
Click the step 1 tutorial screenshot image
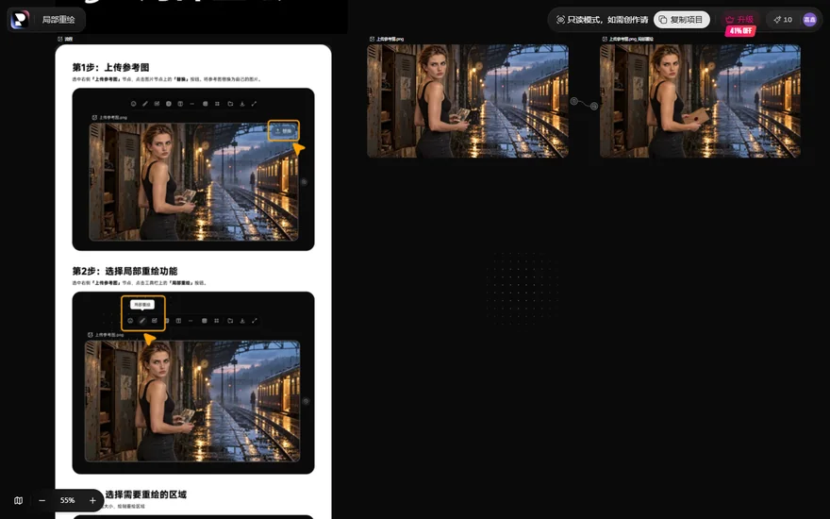coord(193,170)
